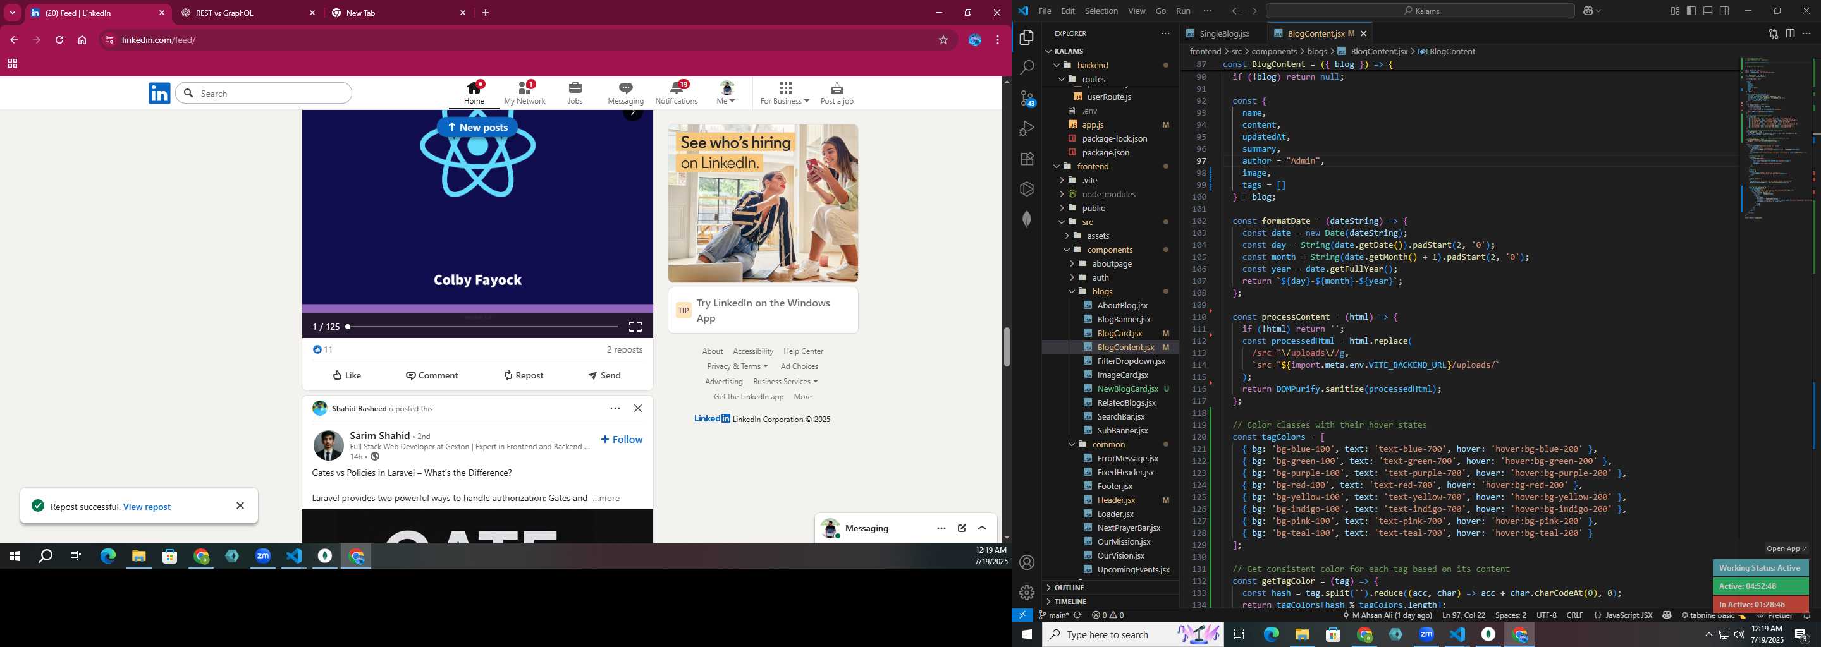Viewport: 1821px width, 647px height.
Task: Collapse the blogs folder
Action: coord(1102,291)
